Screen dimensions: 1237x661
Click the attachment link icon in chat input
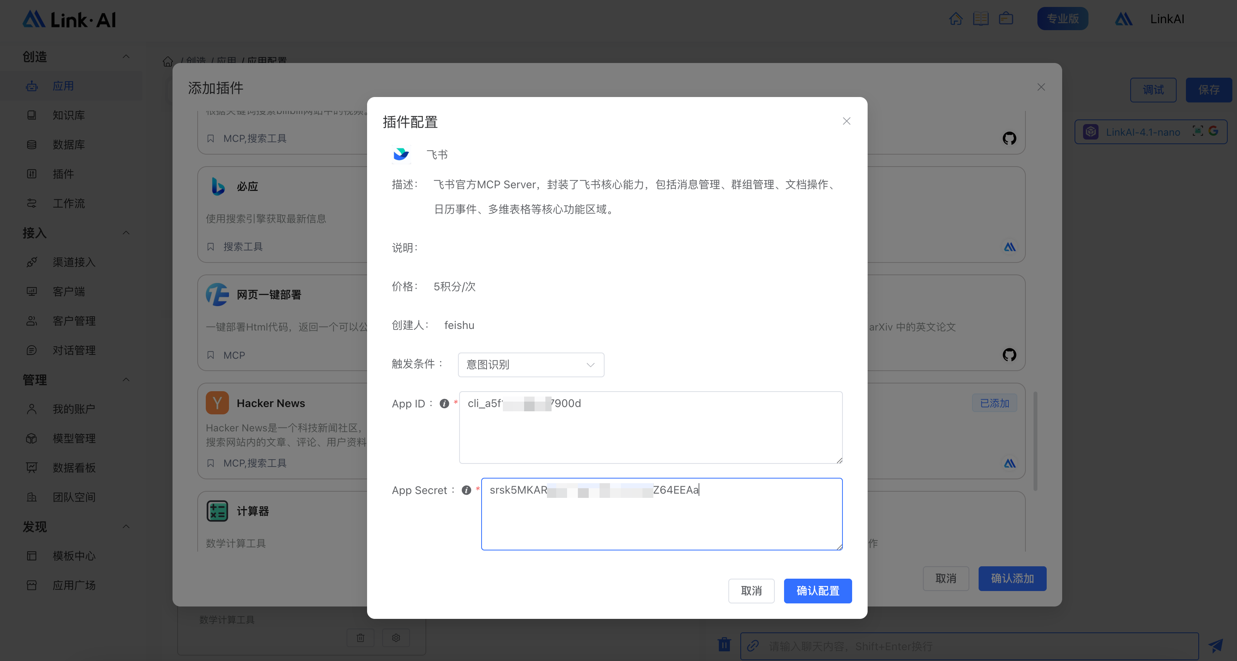pyautogui.click(x=753, y=646)
